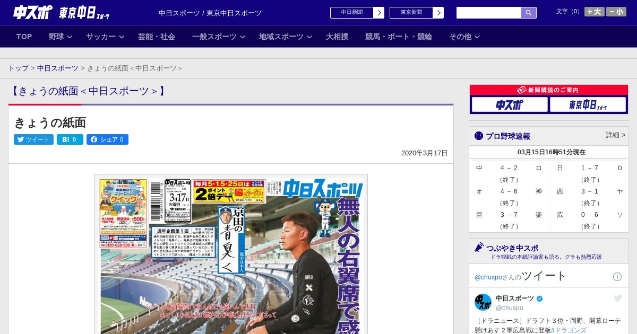Click the arrow beside 東京新聞
This screenshot has height=334, width=637.
point(438,13)
